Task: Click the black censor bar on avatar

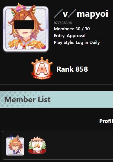Action: coord(24,25)
